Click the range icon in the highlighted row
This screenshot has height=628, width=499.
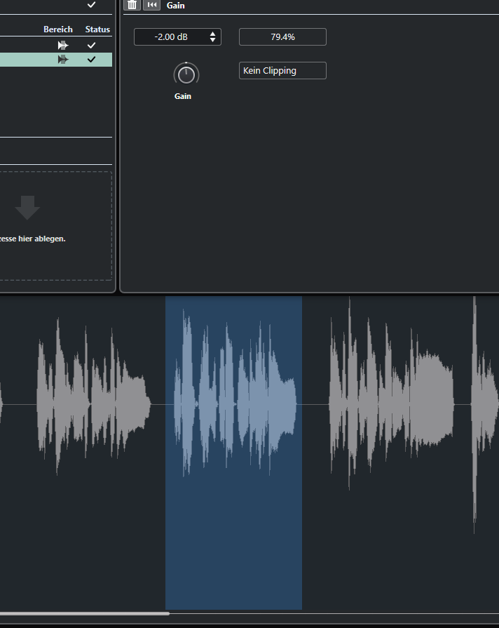click(63, 60)
